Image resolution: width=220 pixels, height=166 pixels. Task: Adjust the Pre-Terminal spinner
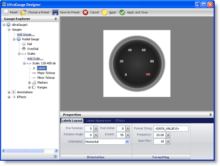pyautogui.click(x=96, y=129)
